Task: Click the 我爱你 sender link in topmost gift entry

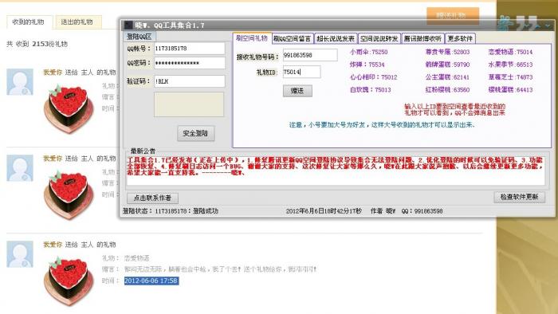Action: click(53, 73)
